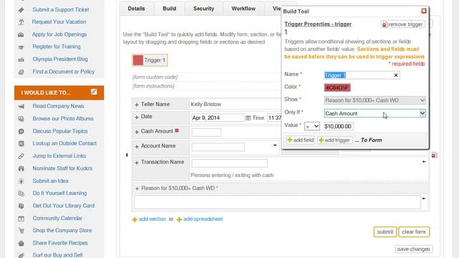Click the Register for Training icon
459x258 pixels.
(21, 47)
